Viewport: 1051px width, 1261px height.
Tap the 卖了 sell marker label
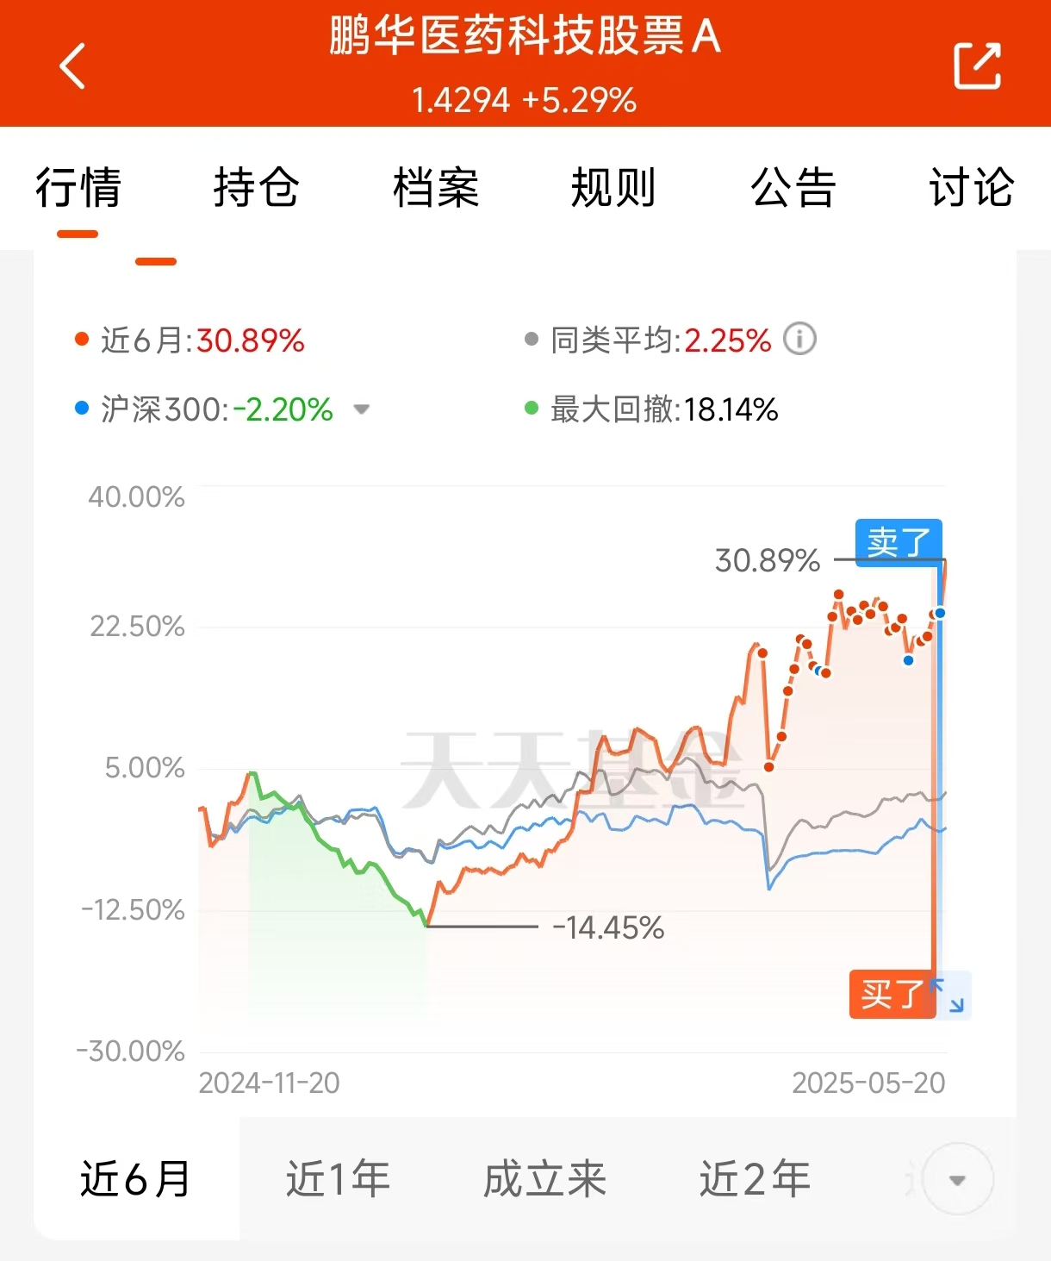(x=899, y=540)
